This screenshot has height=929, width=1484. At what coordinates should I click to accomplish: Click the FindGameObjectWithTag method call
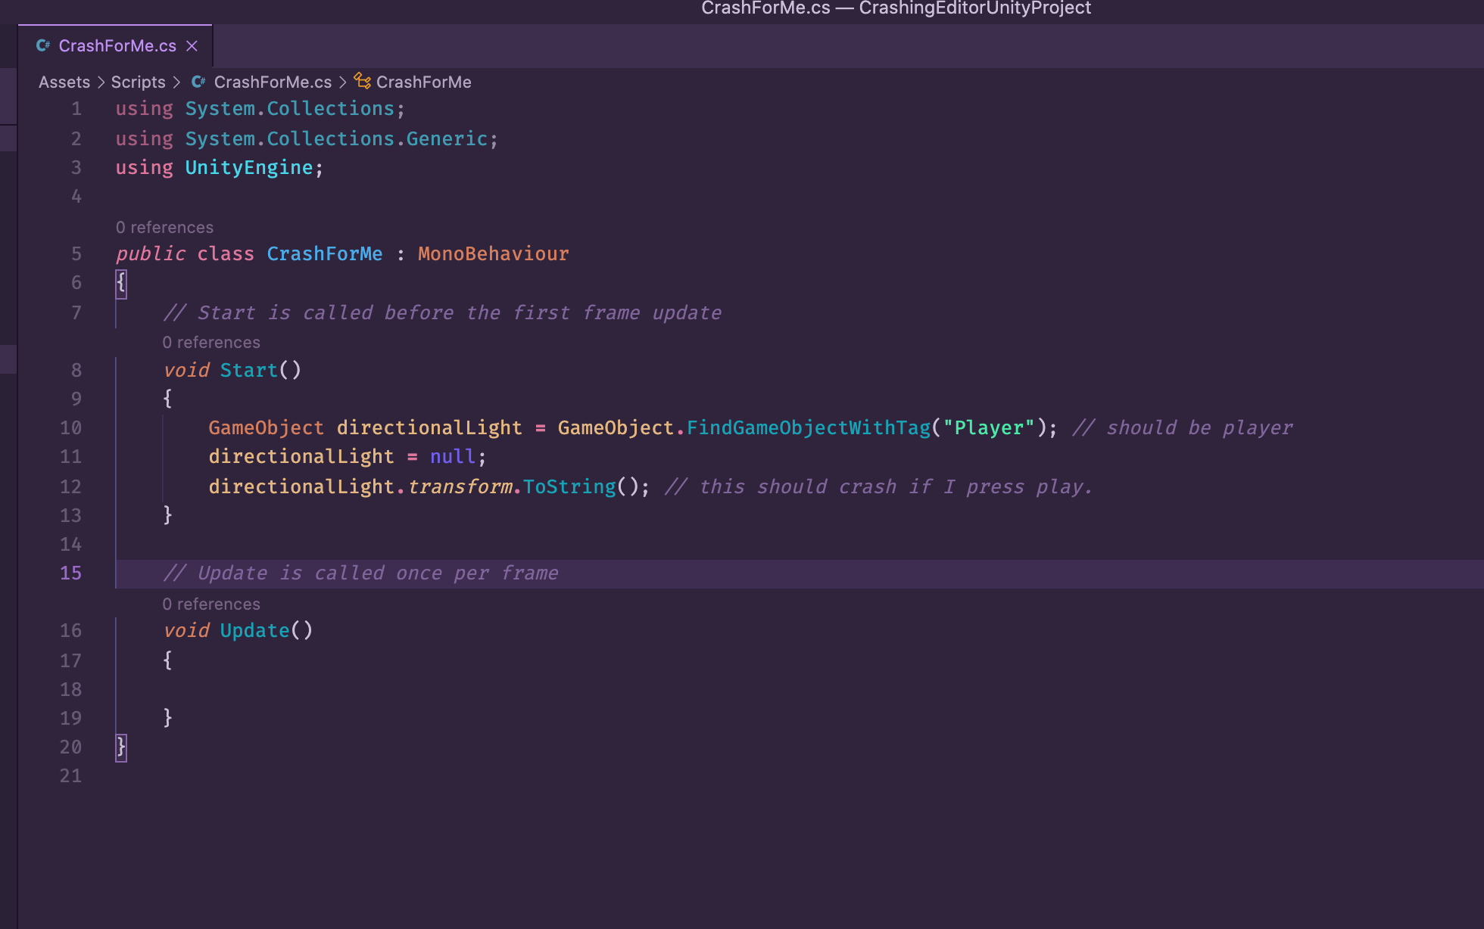click(808, 428)
